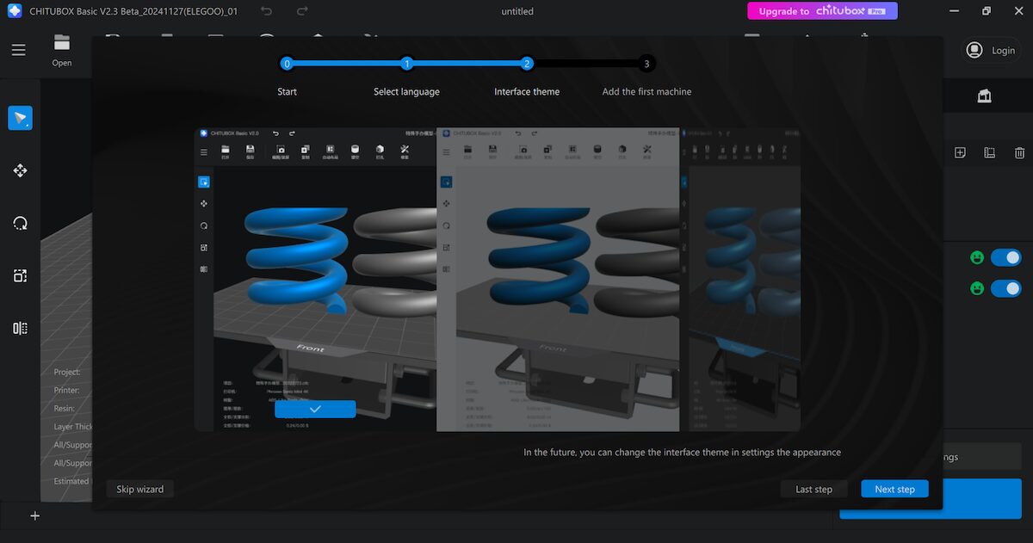Click Add the first machine label
Viewport: 1033px width, 543px height.
pos(646,92)
